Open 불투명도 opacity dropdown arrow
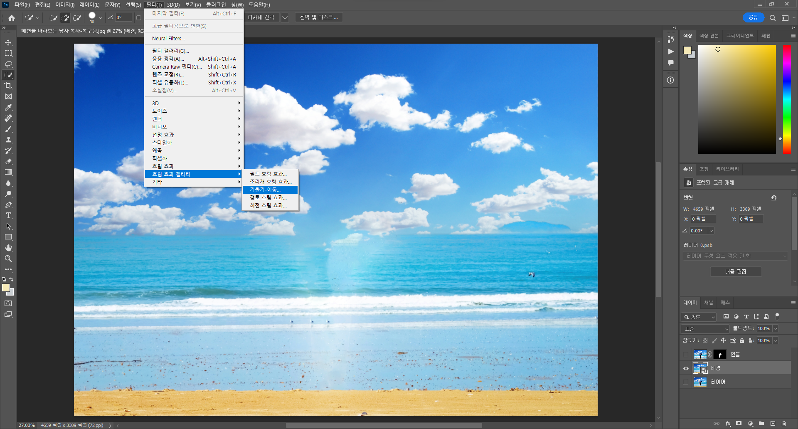The width and height of the screenshot is (798, 429). click(x=776, y=329)
